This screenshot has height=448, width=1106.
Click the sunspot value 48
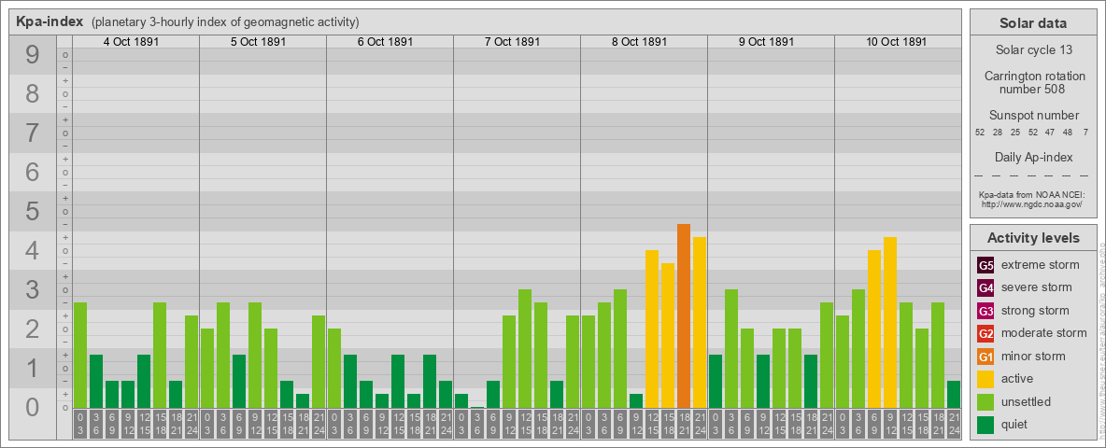[x=1067, y=133]
